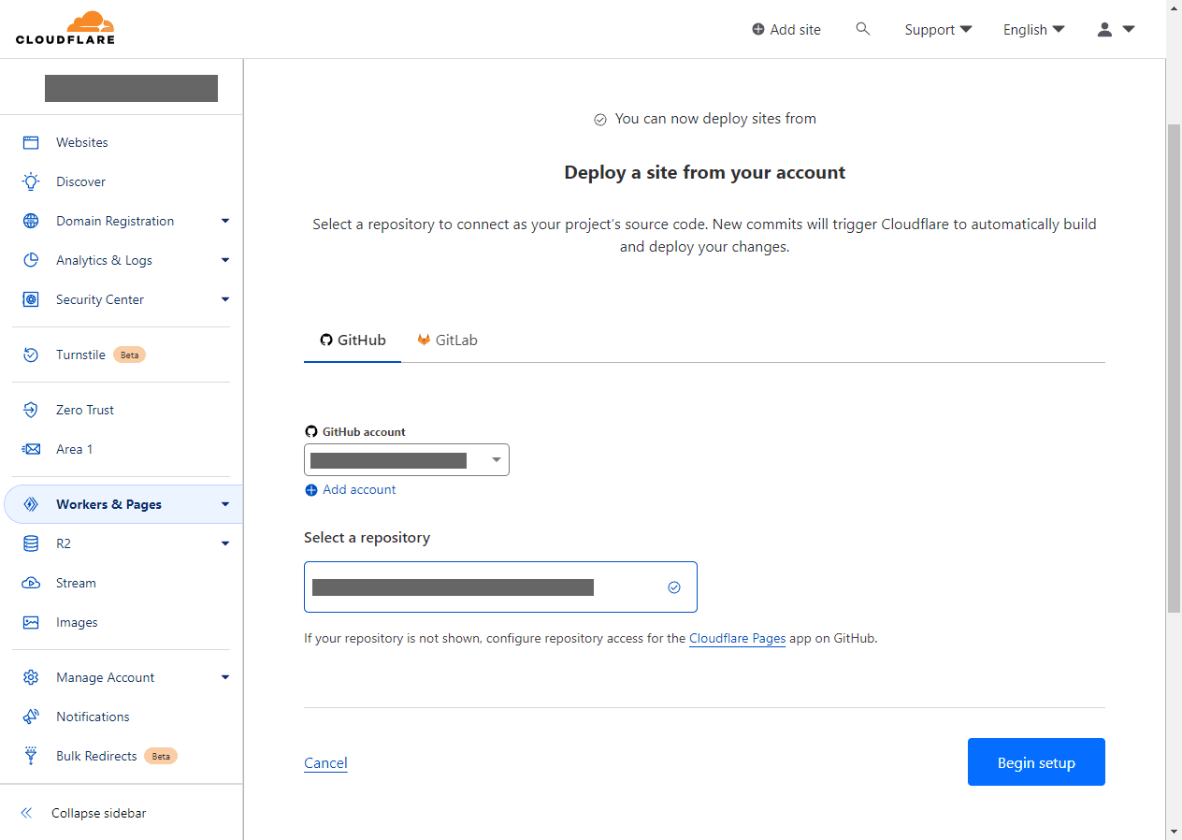The width and height of the screenshot is (1182, 840).
Task: Expand the Domain Registration submenu
Action: [x=224, y=221]
